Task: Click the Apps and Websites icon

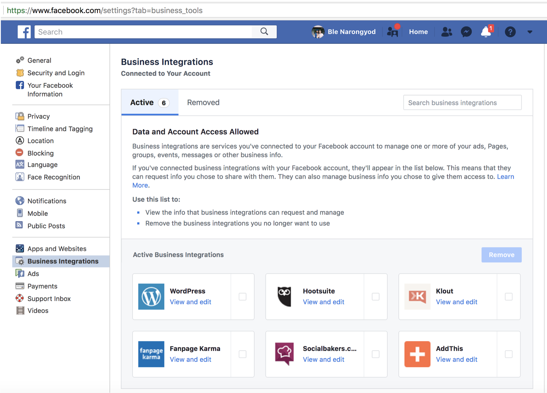Action: pyautogui.click(x=20, y=248)
